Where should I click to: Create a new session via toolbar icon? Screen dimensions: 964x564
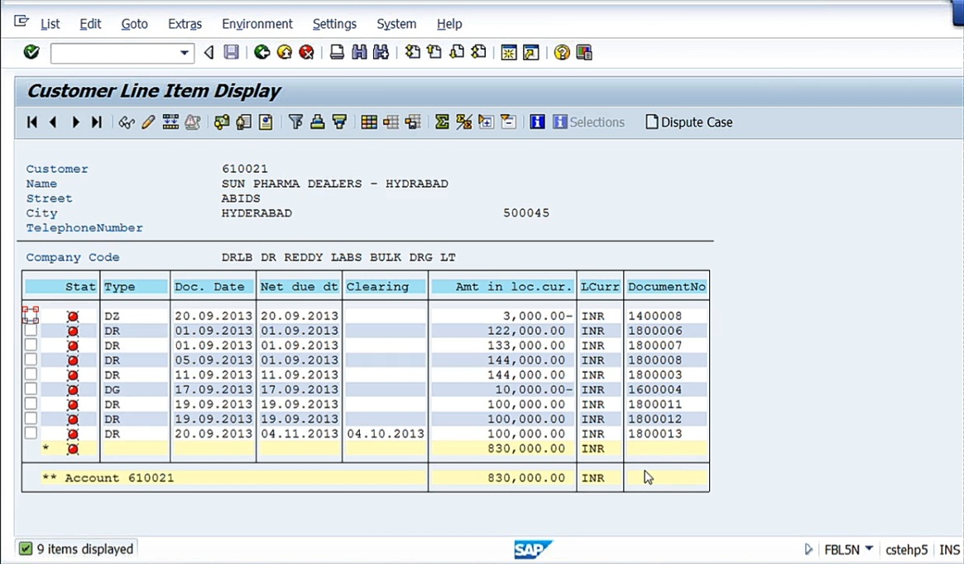(508, 52)
